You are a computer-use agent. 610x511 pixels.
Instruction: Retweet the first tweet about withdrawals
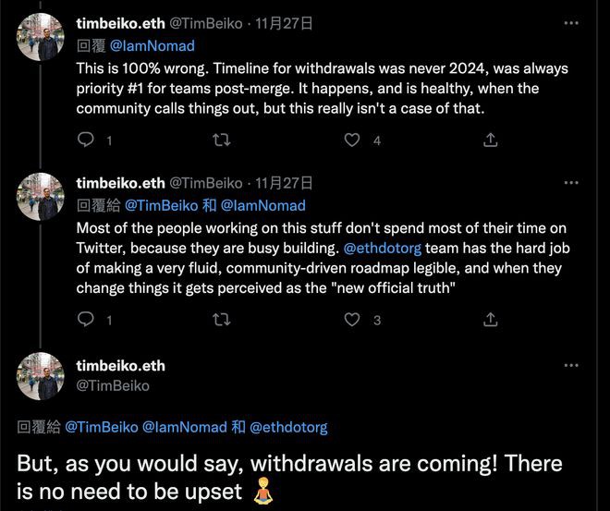click(x=222, y=140)
